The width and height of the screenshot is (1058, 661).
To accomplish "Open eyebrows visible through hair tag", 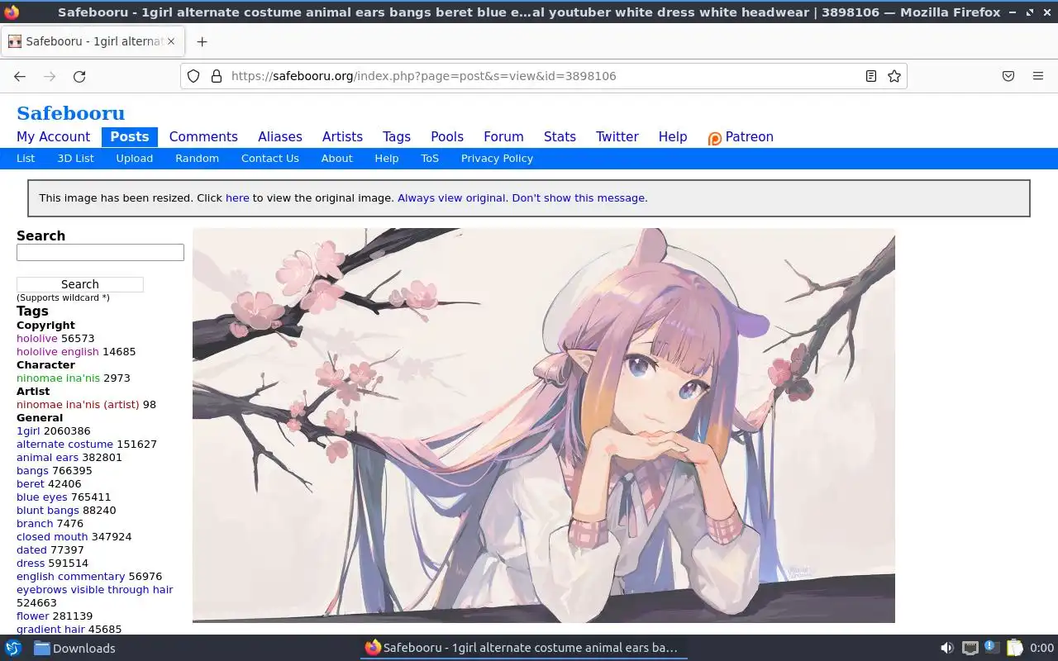I will pos(95,590).
